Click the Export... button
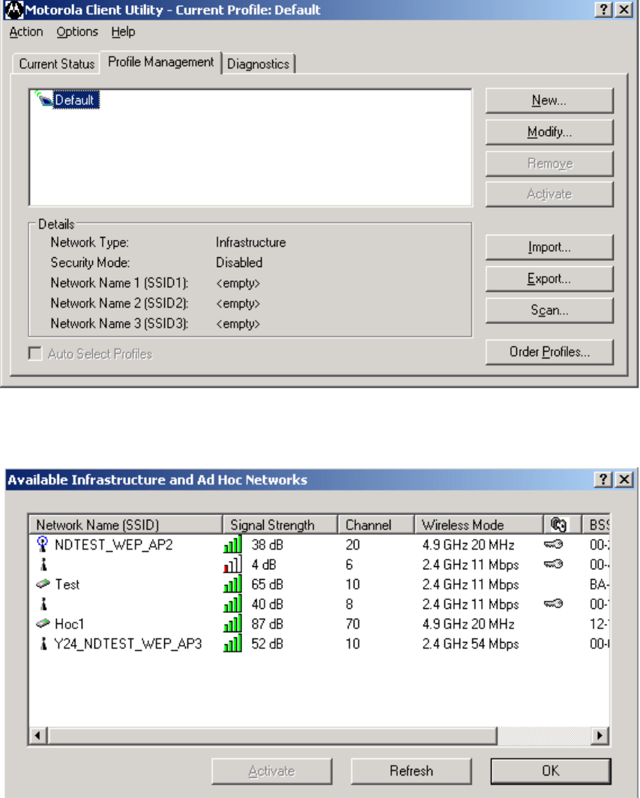The width and height of the screenshot is (640, 798). [549, 278]
